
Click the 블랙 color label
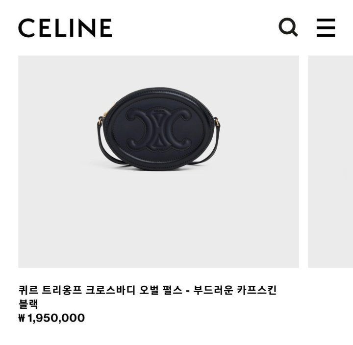coord(28,304)
